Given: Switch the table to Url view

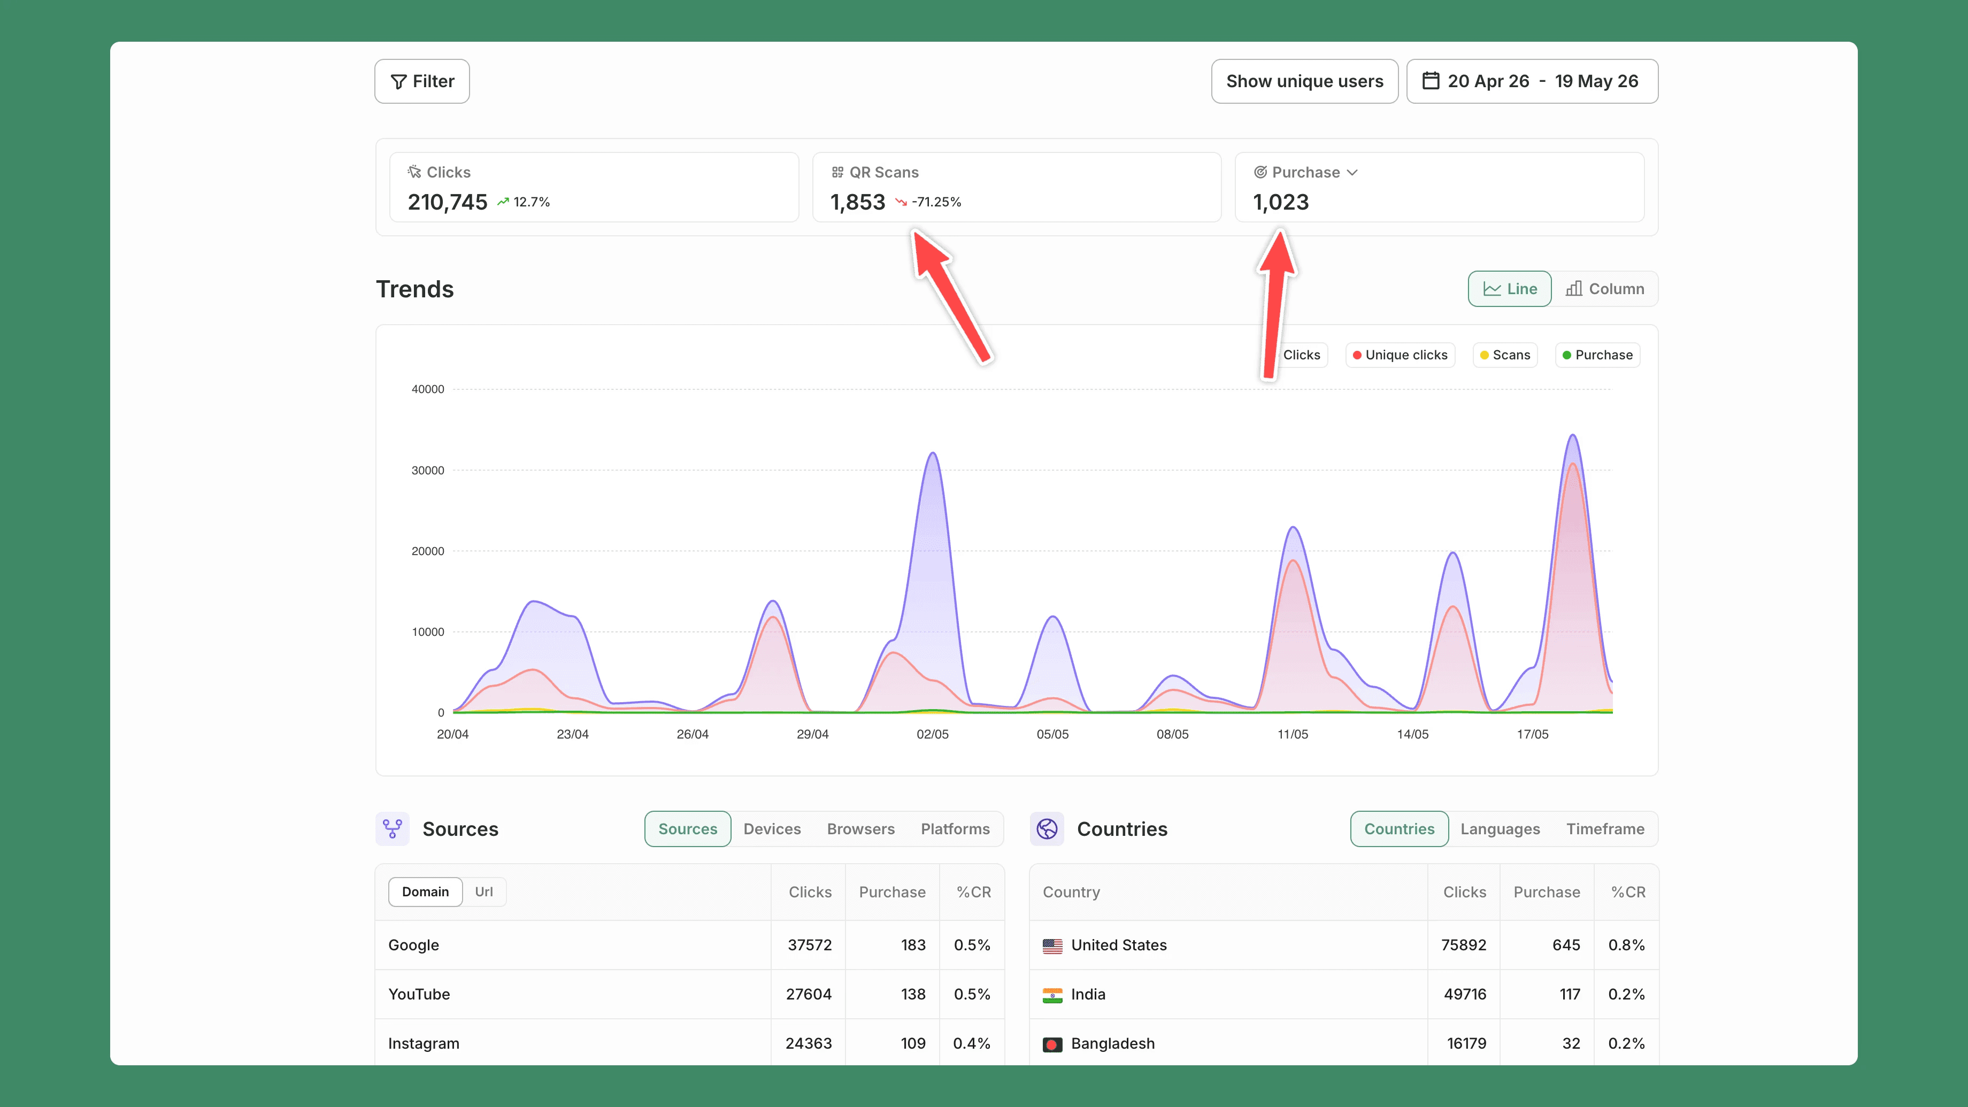Looking at the screenshot, I should coord(483,891).
